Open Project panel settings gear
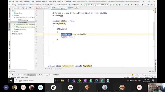Image resolution: width=165 pixels, height=92 pixels. point(30,8)
